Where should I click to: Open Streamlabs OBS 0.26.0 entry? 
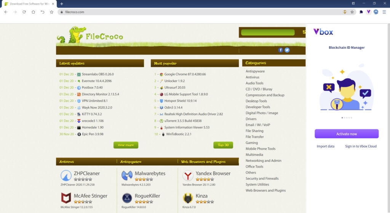(x=97, y=74)
